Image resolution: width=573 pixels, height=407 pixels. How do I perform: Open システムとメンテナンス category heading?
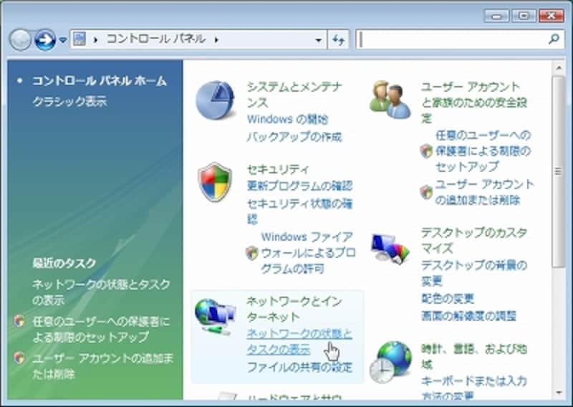point(294,95)
